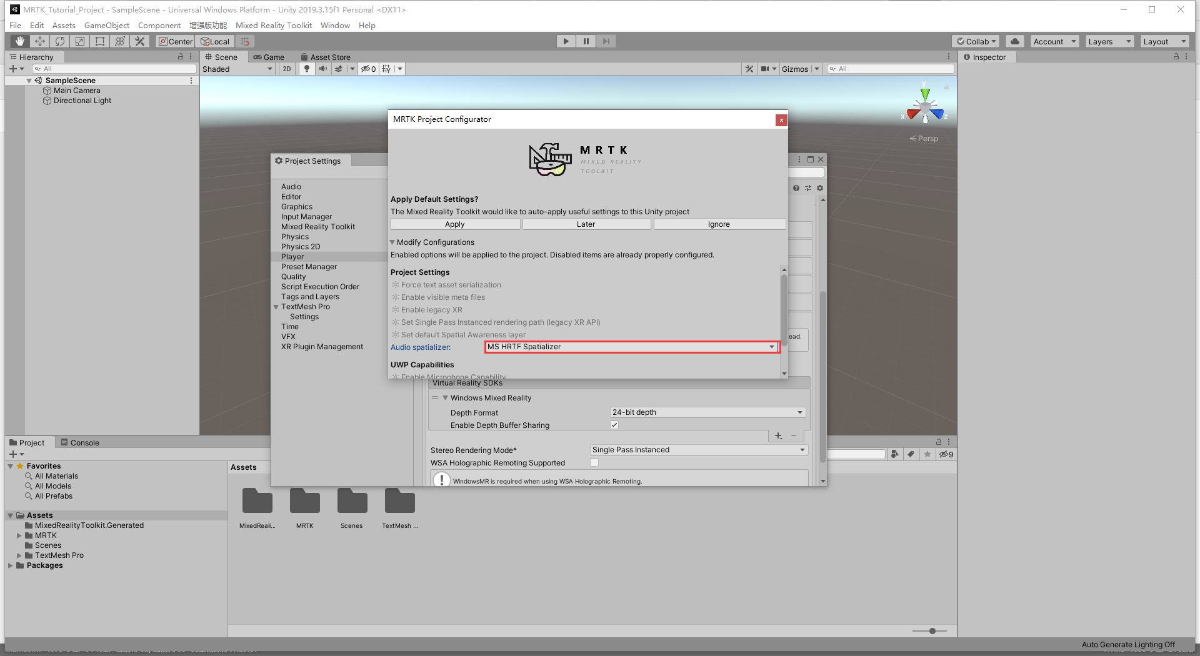Select the Rotate tool
The width and height of the screenshot is (1200, 656).
pyautogui.click(x=60, y=41)
